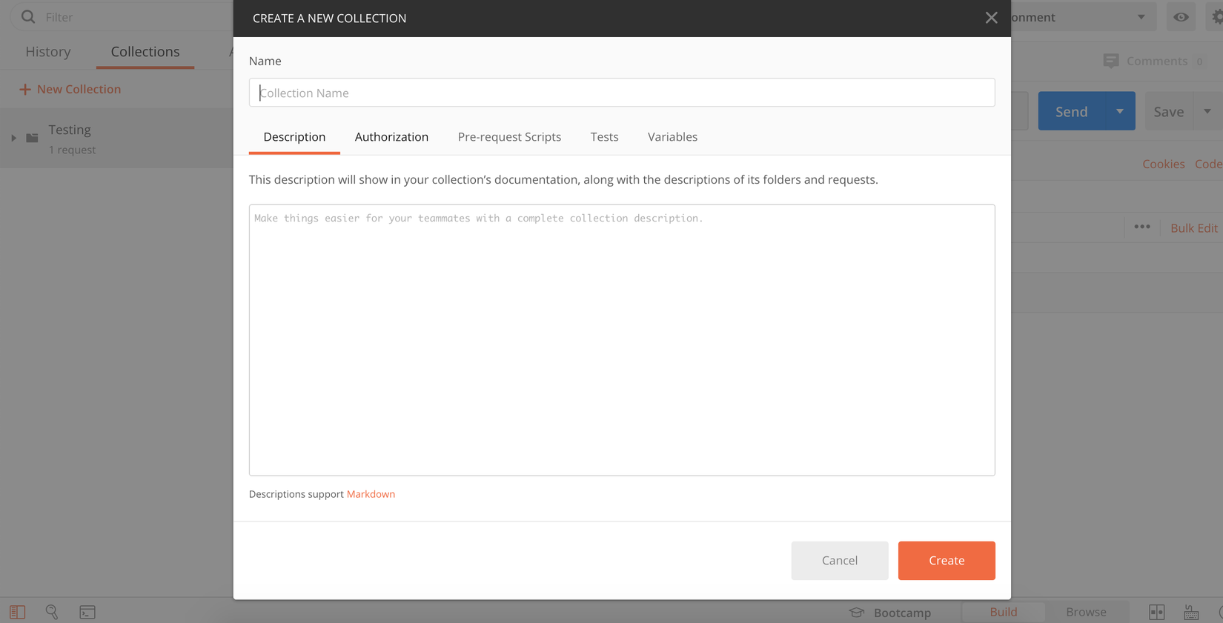Toggle the sidebar icon in status bar
The width and height of the screenshot is (1223, 623).
(x=17, y=612)
